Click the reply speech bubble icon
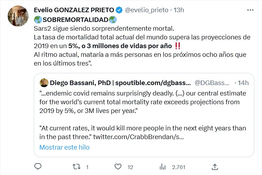Viewport: 262px width, 175px height. 38,167
